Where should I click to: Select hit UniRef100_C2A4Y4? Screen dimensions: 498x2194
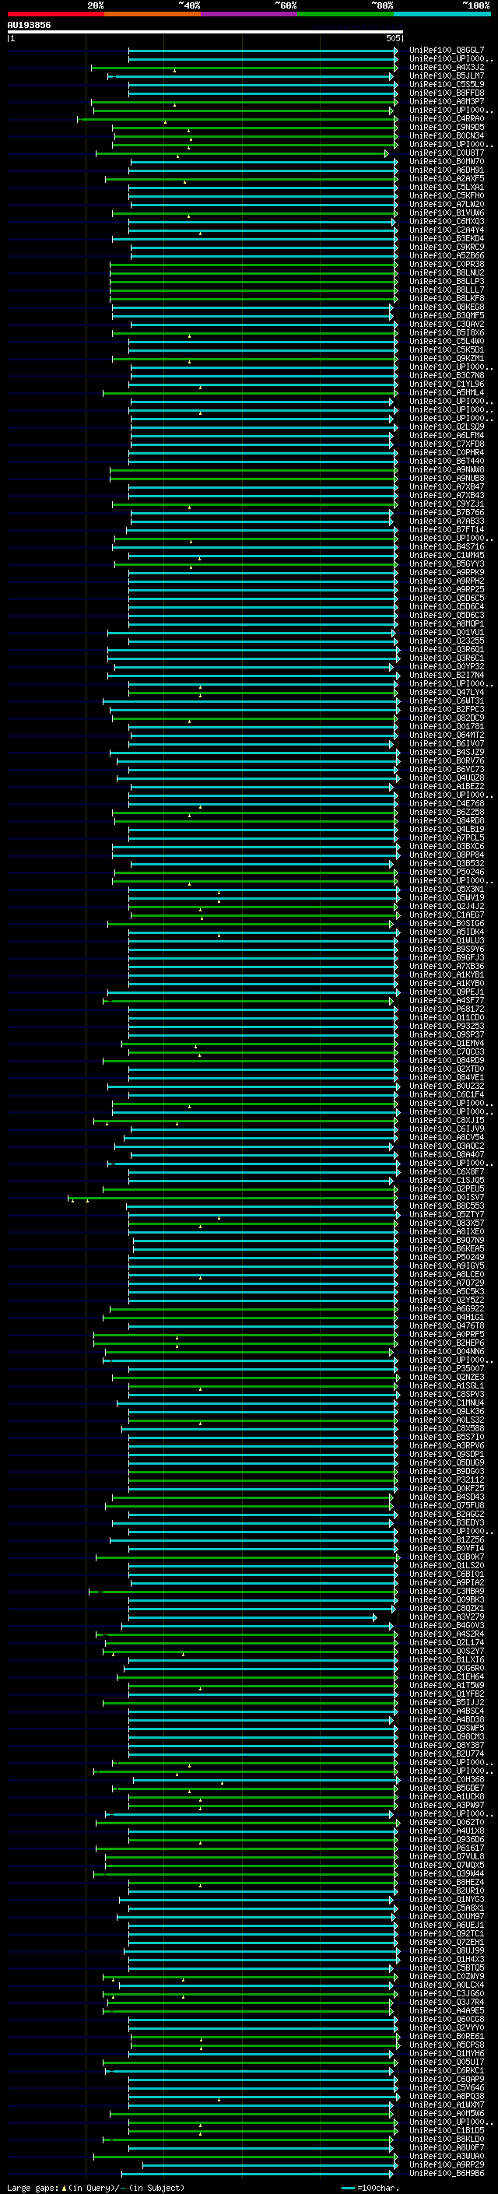tap(446, 230)
